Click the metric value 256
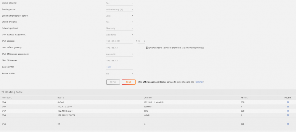Viewport: 296px width, 132px height. 242,124
